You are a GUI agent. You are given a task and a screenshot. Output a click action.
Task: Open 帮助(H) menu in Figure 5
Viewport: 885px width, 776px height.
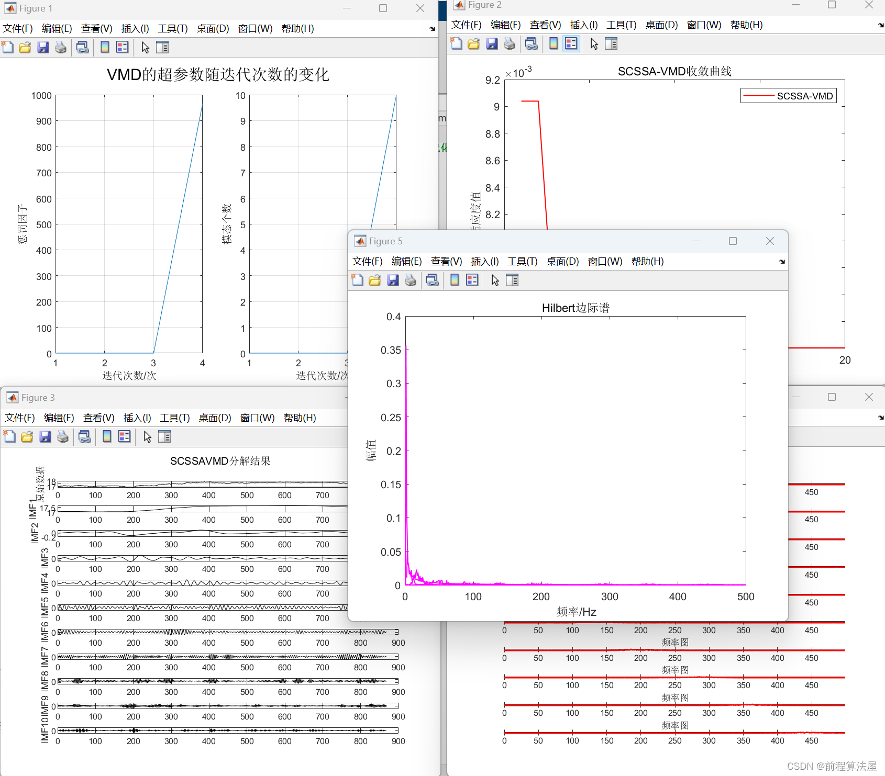[648, 262]
